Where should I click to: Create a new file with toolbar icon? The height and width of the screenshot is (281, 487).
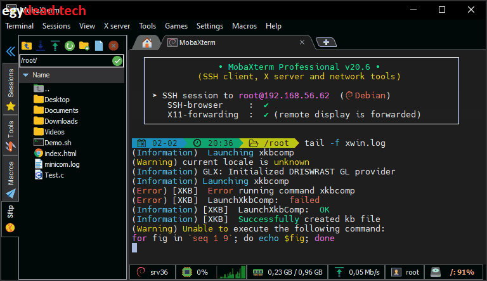[x=99, y=46]
